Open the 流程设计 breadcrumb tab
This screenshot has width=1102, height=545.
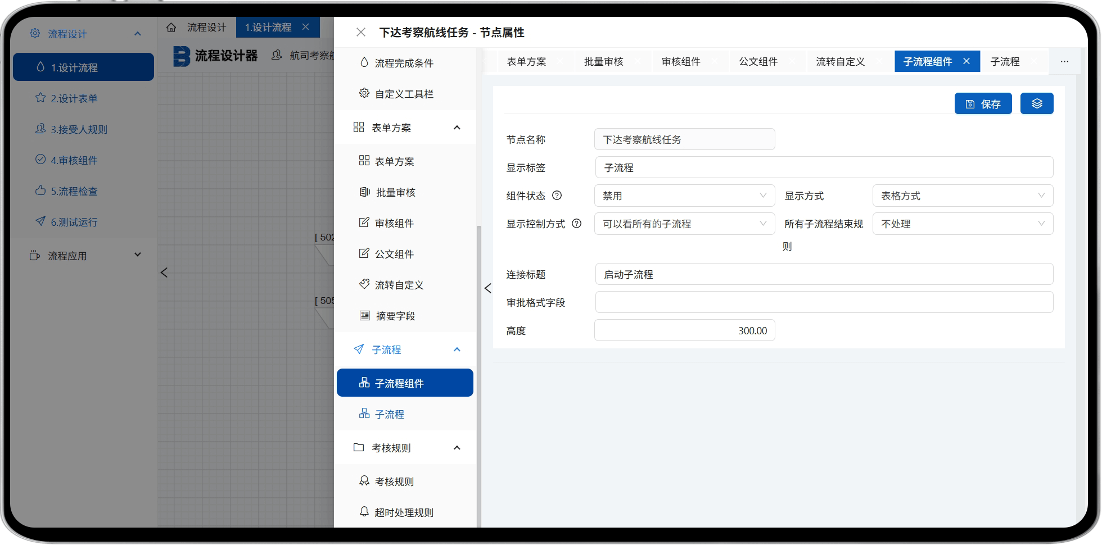click(206, 27)
